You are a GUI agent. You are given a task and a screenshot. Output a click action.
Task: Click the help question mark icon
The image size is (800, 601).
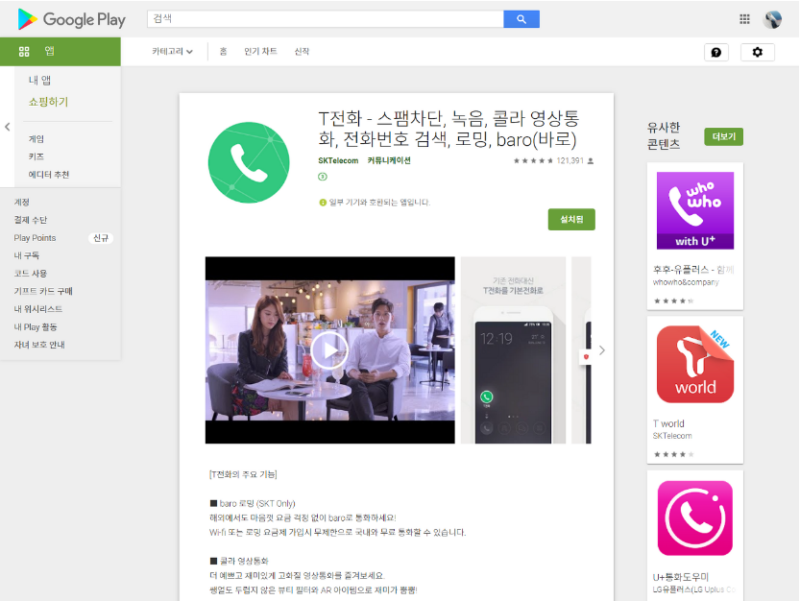click(715, 52)
